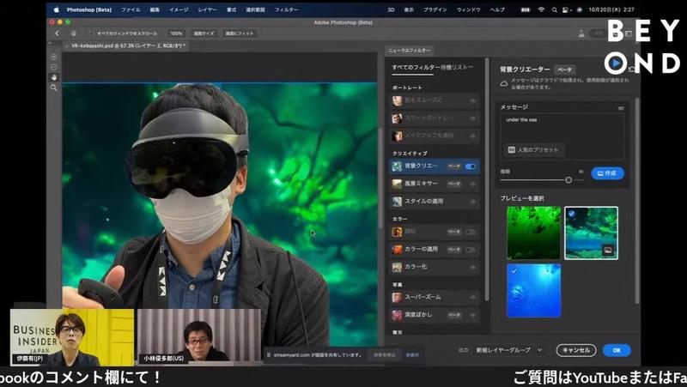This screenshot has width=687, height=387.
Task: Click the zoom-in plus tool icon
Action: coord(53,57)
